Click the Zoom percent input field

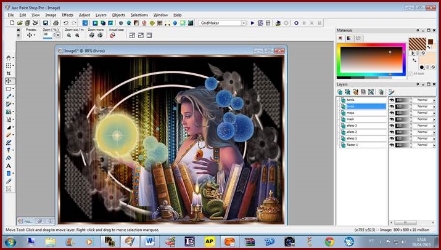coord(47,35)
